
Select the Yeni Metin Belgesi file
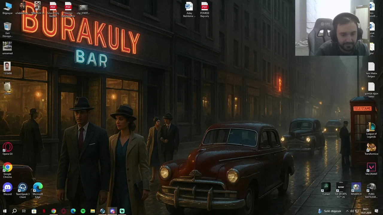click(371, 70)
